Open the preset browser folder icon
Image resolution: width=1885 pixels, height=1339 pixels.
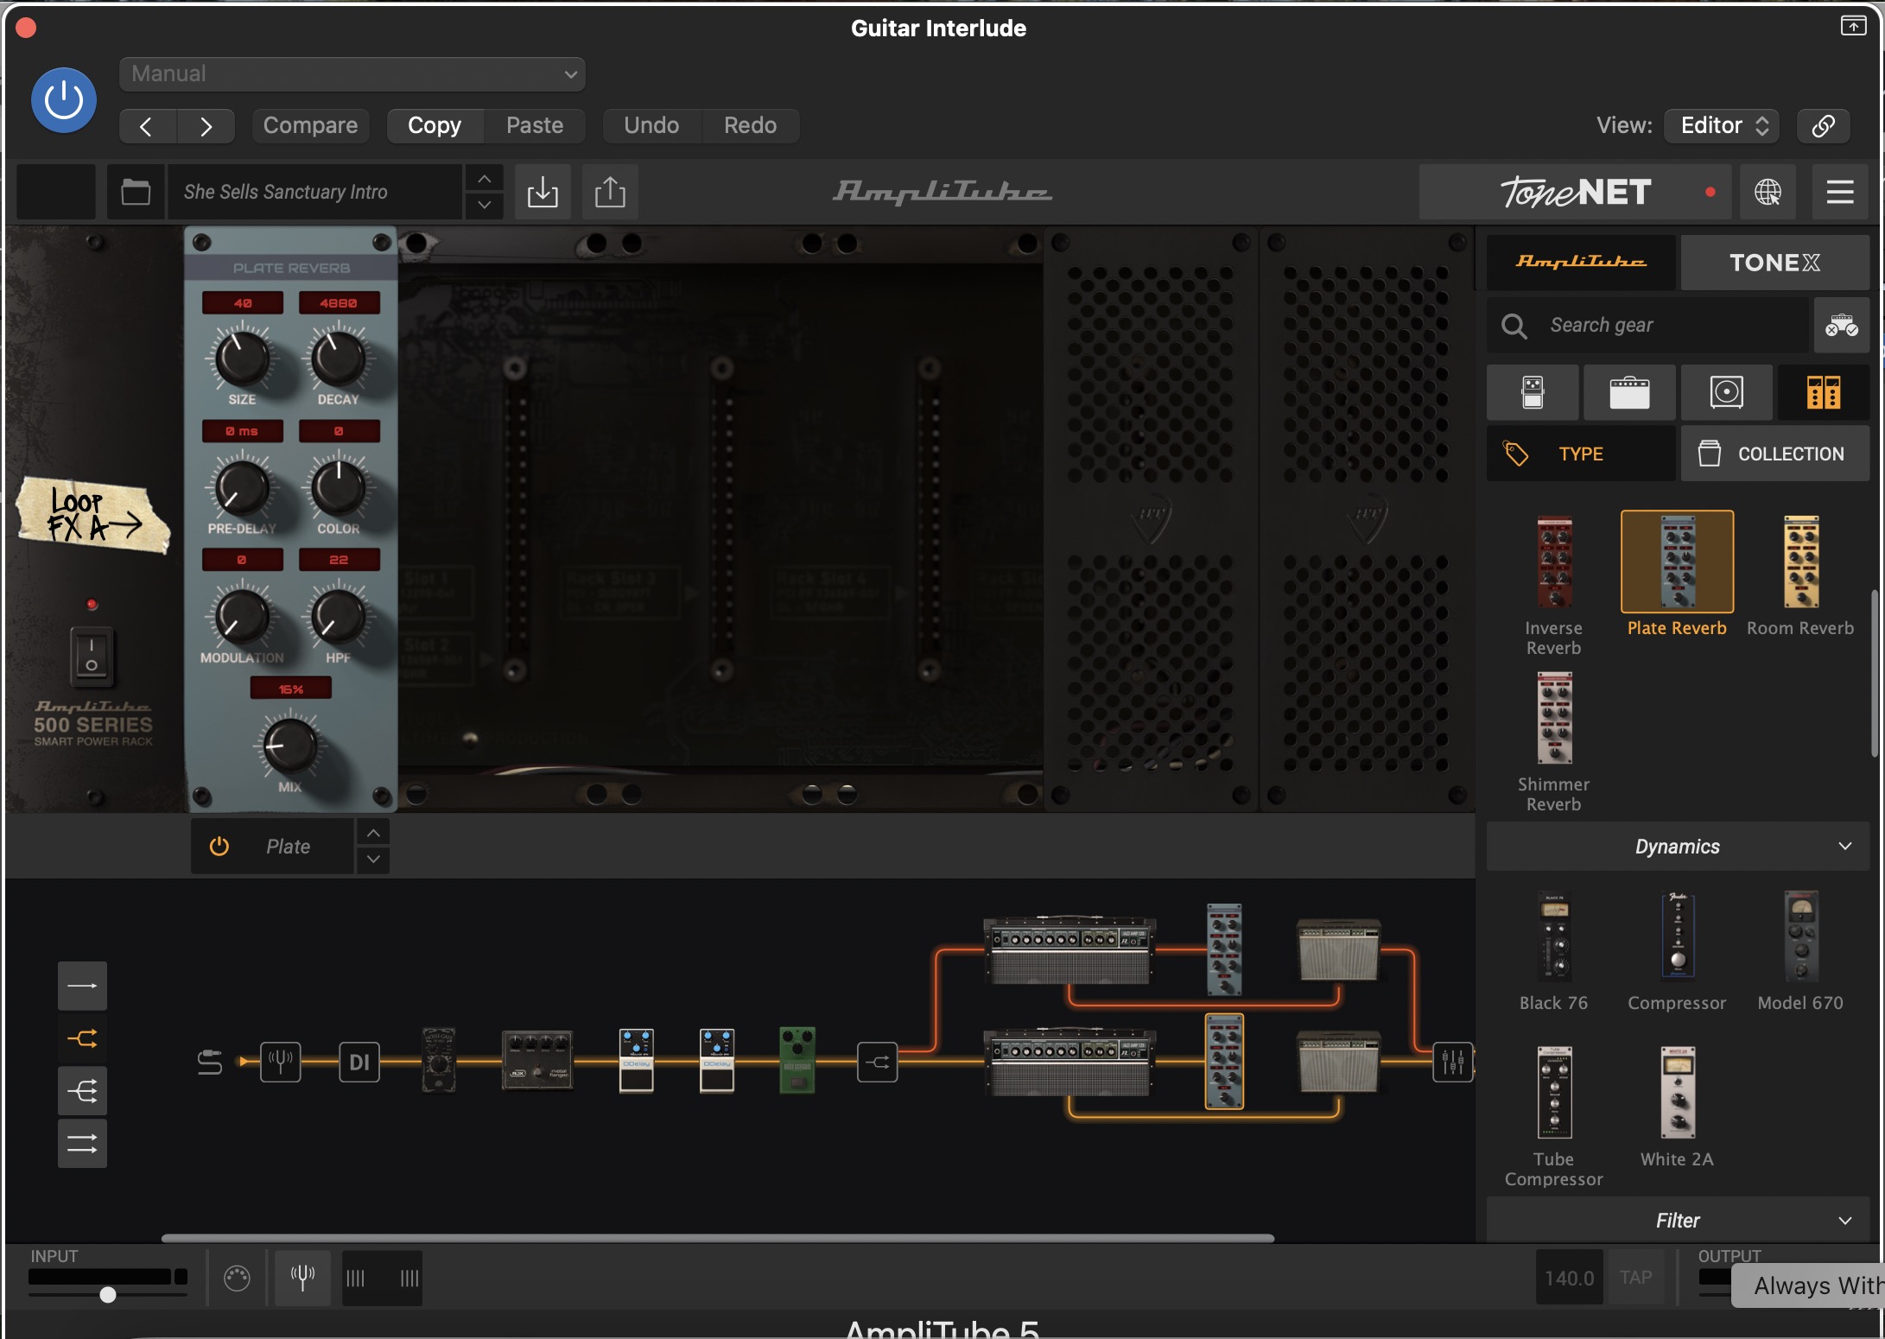[136, 192]
